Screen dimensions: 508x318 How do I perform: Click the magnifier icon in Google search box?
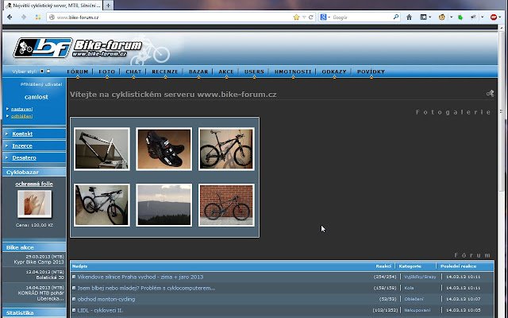(395, 17)
